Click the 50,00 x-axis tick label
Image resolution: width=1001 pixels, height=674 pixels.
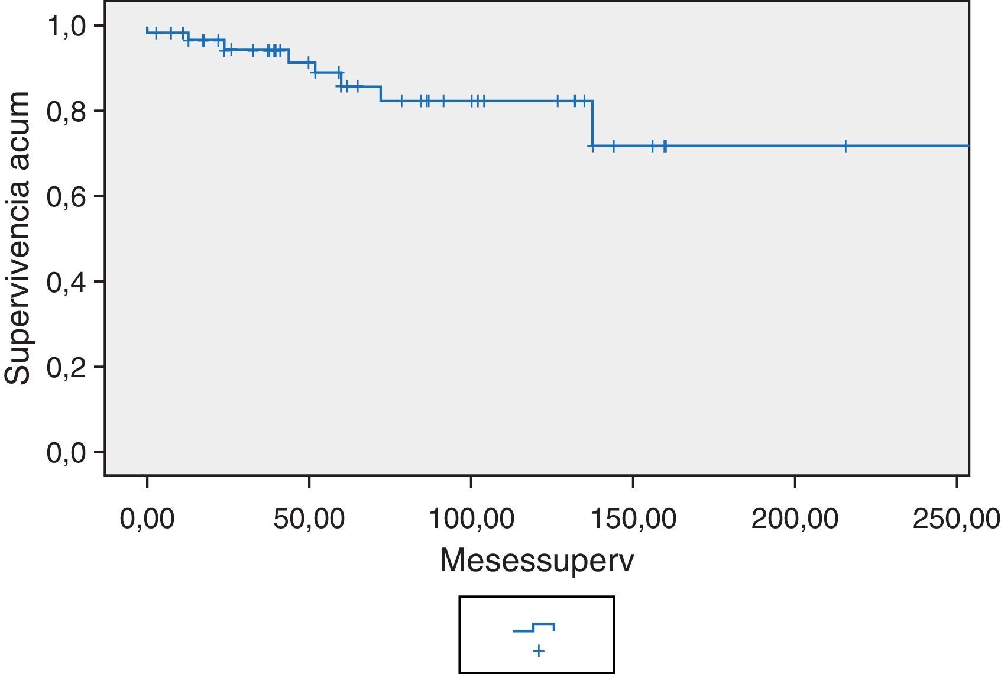(309, 519)
